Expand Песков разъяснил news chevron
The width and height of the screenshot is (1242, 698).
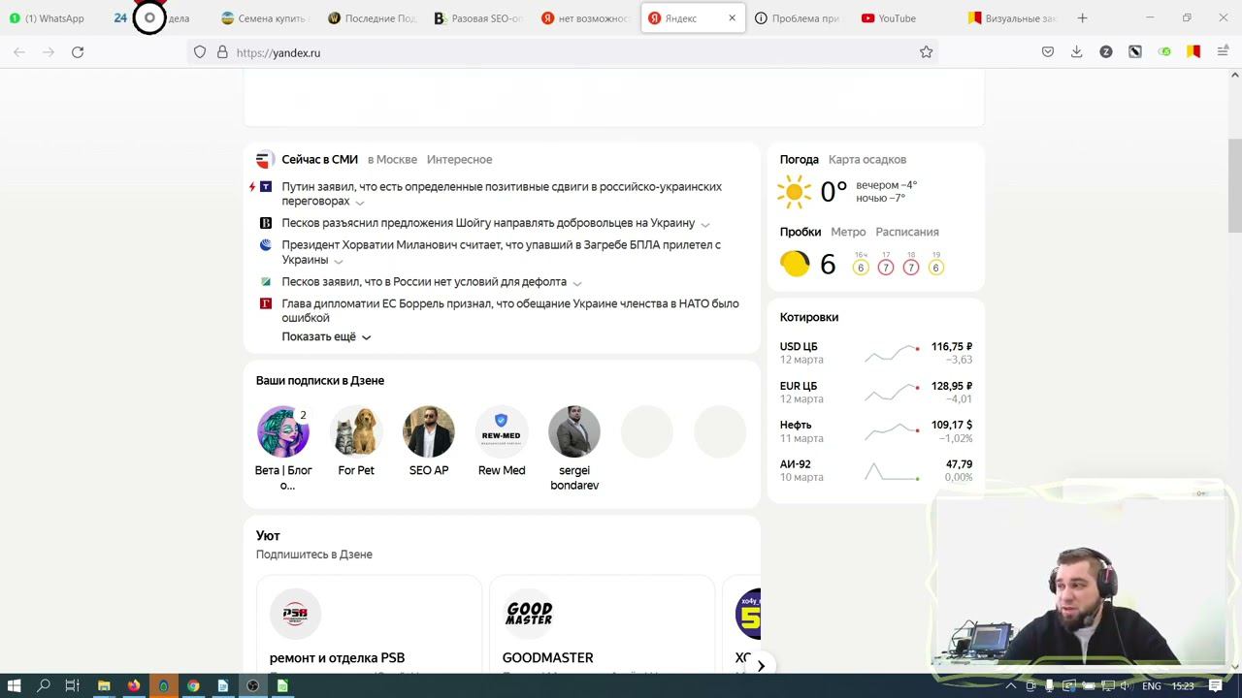704,224
